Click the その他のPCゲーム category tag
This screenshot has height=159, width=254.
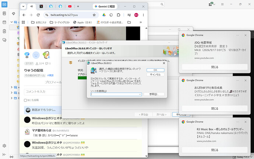35,75
